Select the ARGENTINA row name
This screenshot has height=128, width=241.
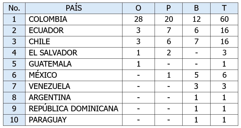pos(50,98)
